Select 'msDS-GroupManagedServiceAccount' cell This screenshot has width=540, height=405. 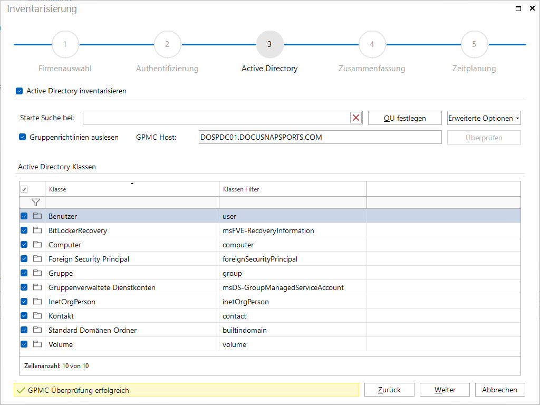(293, 287)
